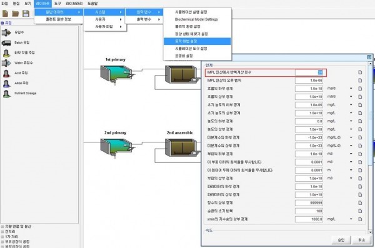Open unit dropdown for 초기 농도의 하부 경계
This screenshot has height=248, width=375.
tap(351, 105)
